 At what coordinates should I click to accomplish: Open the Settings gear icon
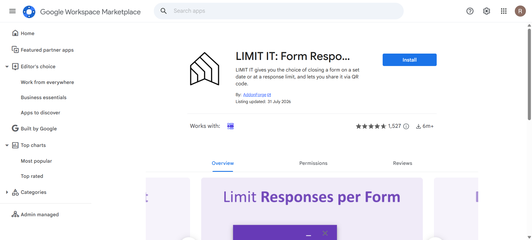[487, 11]
